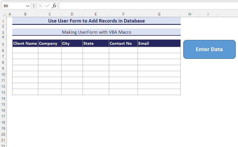
Task: Select column D header
Action: point(72,14)
